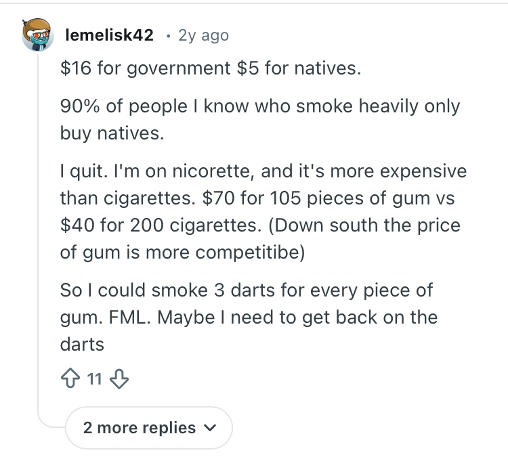Open lemelisk42's avatar profile picture
The image size is (508, 459).
point(38,35)
